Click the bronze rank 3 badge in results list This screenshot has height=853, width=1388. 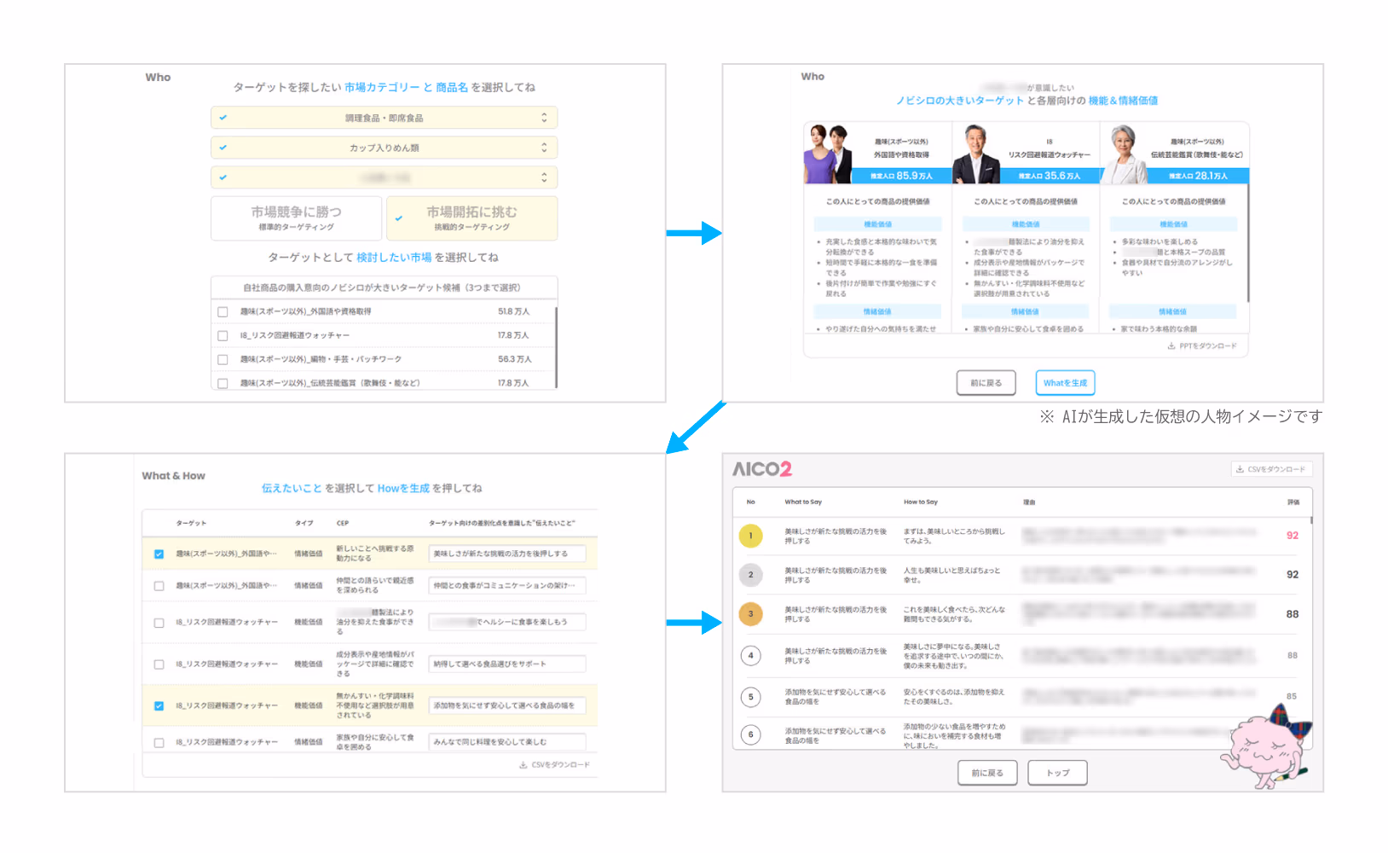tap(751, 613)
